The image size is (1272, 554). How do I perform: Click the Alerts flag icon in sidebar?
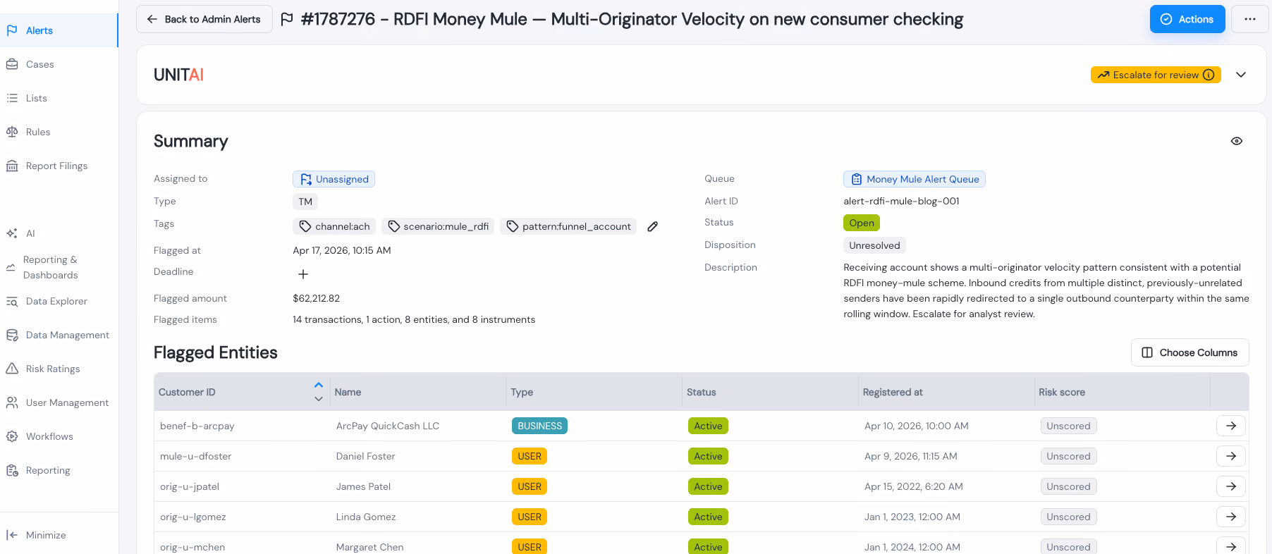click(12, 30)
